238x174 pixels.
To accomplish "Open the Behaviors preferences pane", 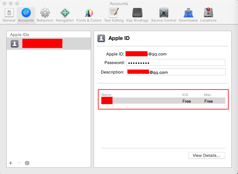I will pyautogui.click(x=45, y=15).
